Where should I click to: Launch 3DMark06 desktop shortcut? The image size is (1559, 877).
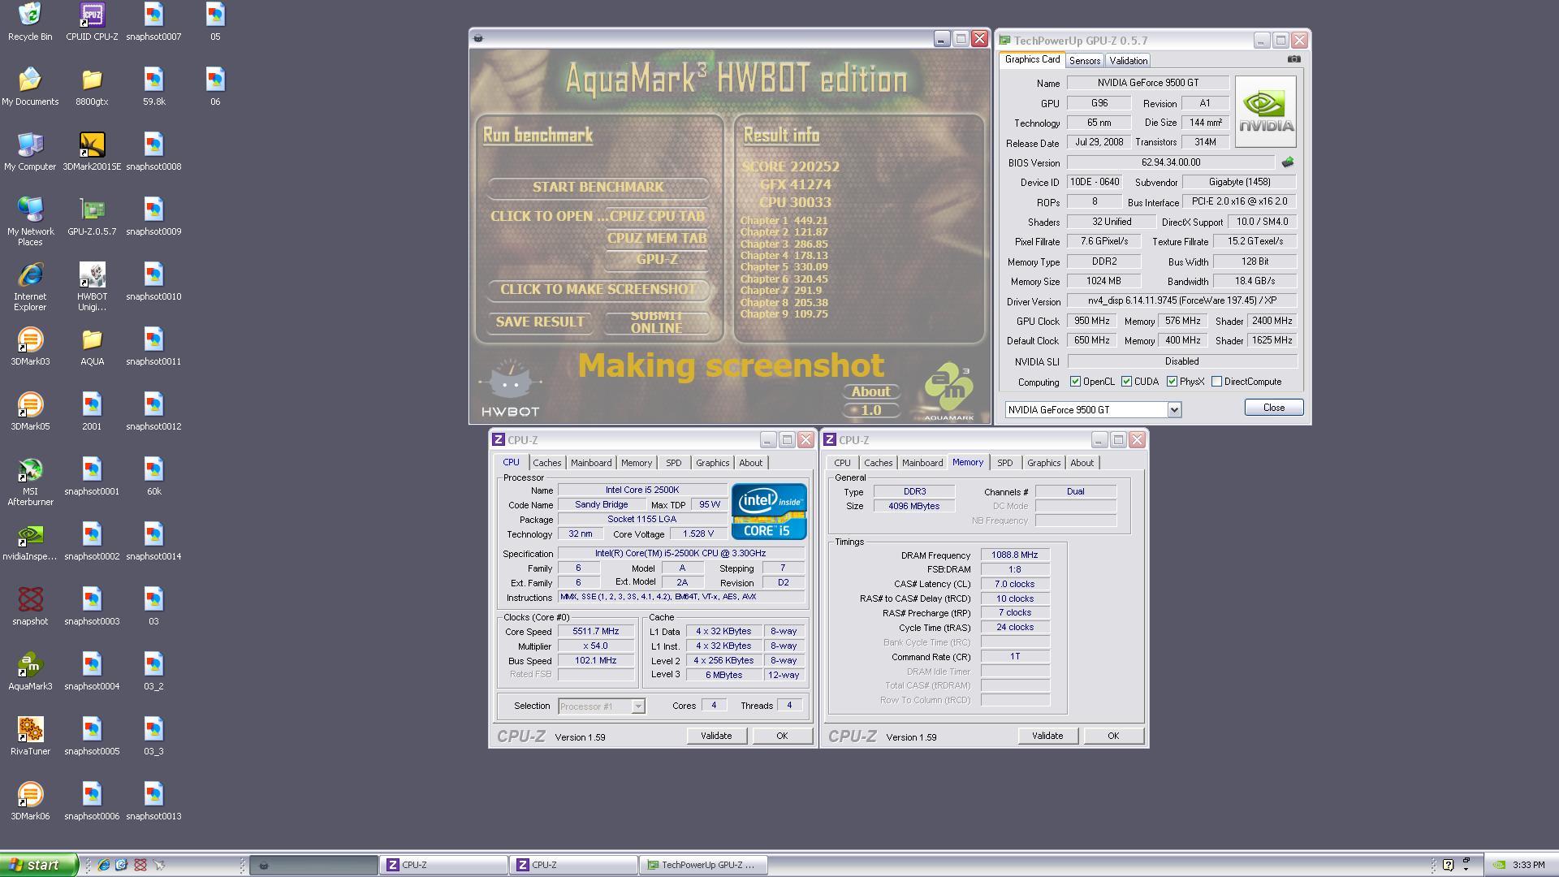30,801
